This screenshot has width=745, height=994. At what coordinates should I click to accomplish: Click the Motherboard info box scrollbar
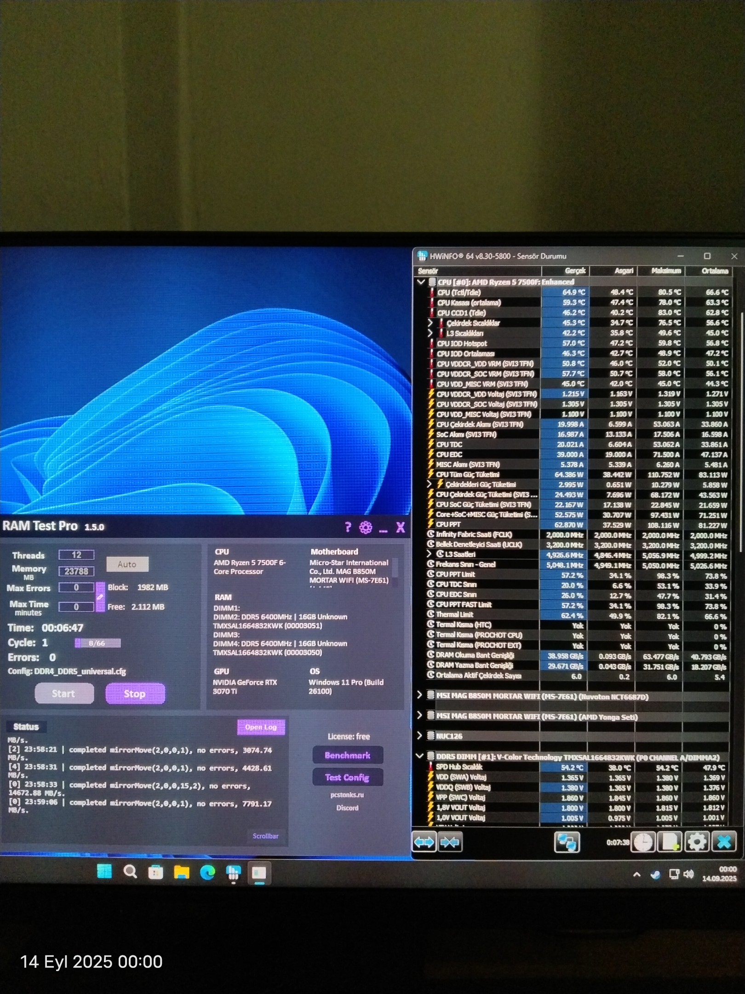click(395, 568)
